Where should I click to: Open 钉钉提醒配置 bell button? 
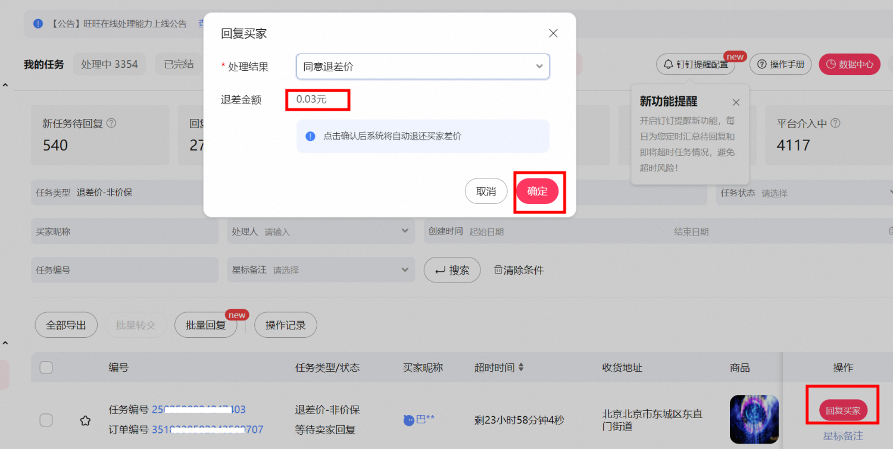tap(695, 64)
